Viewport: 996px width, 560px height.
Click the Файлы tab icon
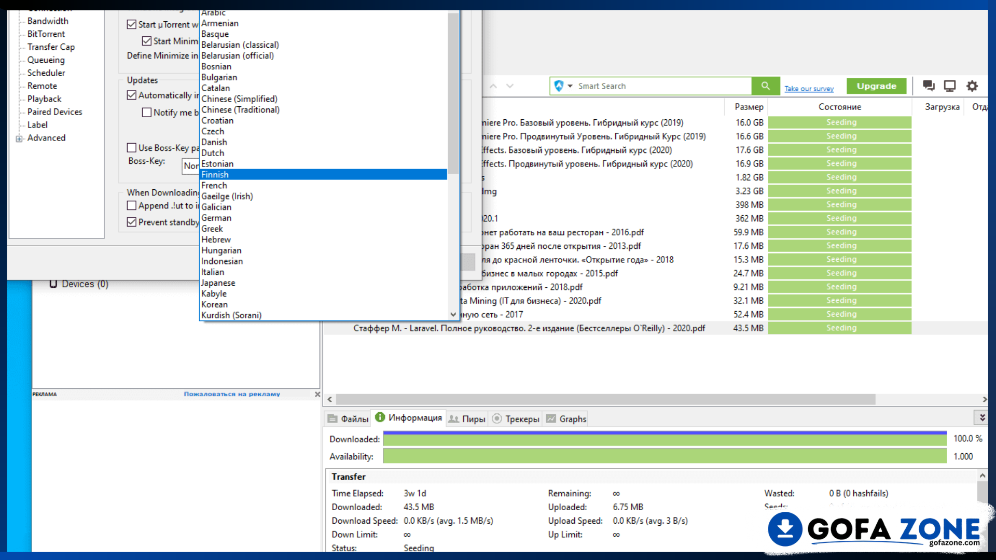tap(333, 419)
